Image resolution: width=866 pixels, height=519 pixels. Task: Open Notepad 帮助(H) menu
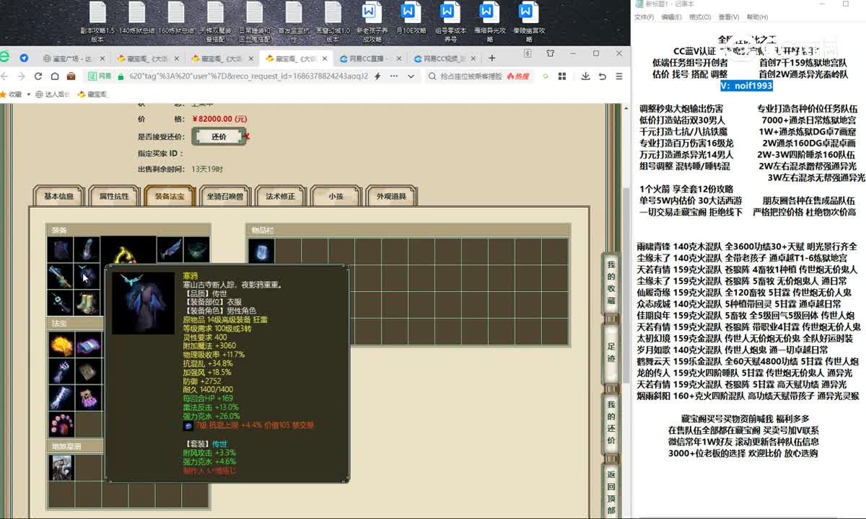click(x=757, y=17)
